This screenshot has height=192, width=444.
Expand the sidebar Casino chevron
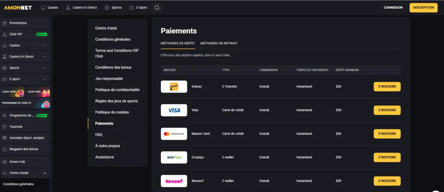pyautogui.click(x=45, y=45)
